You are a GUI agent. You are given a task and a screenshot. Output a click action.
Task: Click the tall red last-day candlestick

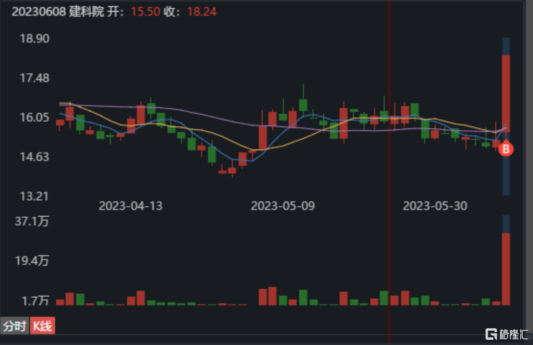pyautogui.click(x=506, y=94)
